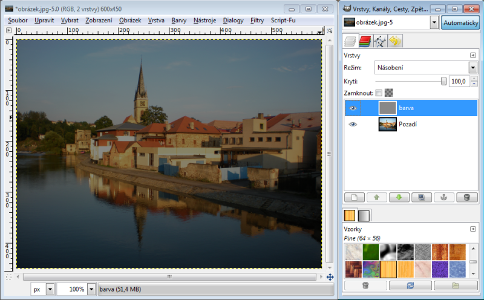Lower the layer with the green down arrow
The width and height of the screenshot is (484, 300).
point(399,197)
